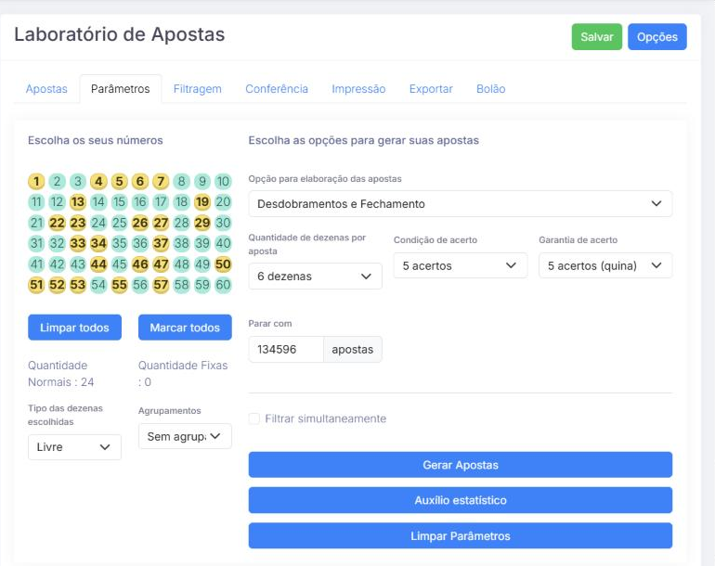Open the Opções button
Image resolution: width=715 pixels, height=566 pixels.
click(657, 37)
